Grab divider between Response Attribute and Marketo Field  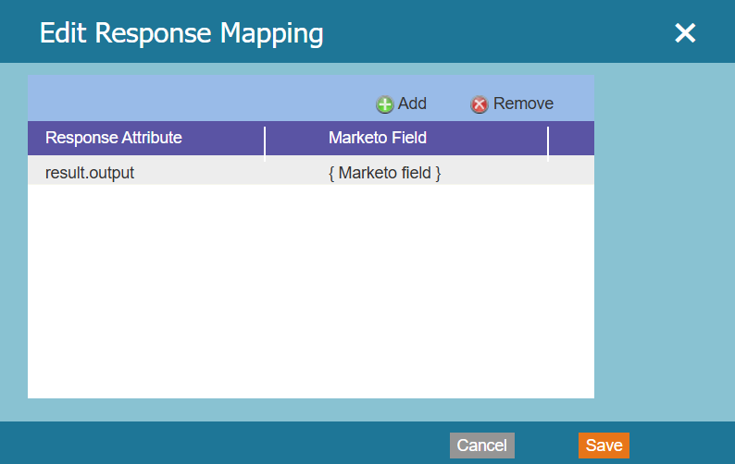(x=265, y=141)
